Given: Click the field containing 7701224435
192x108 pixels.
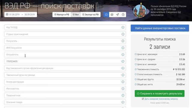Looking at the screenshot, I should coord(65,61).
